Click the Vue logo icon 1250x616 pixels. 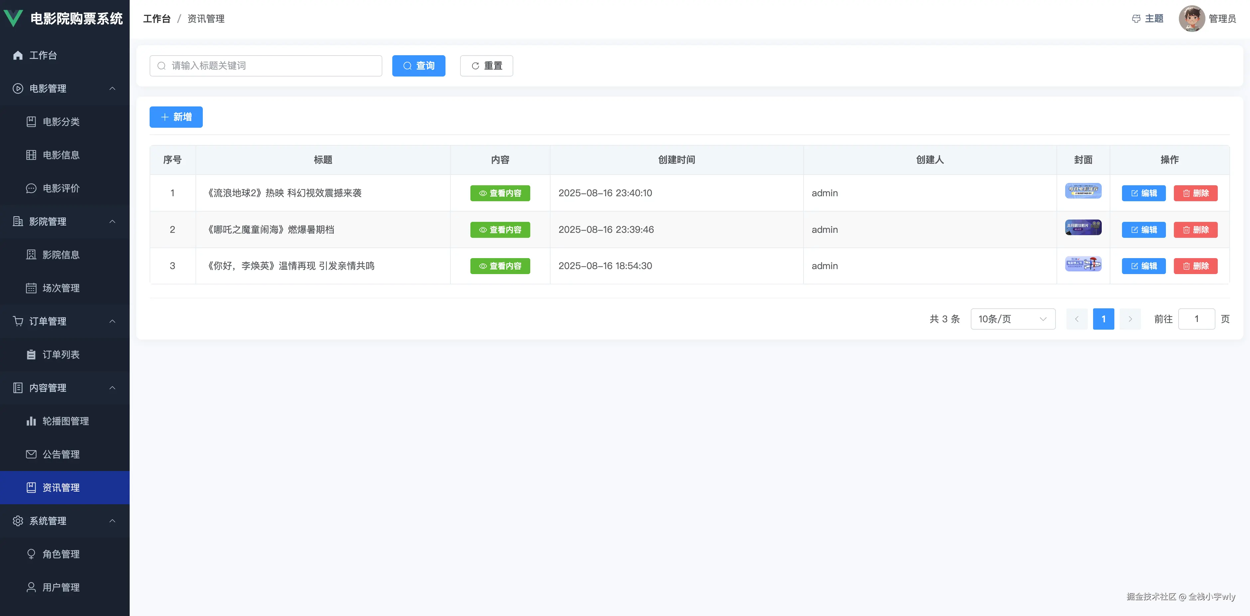[14, 18]
